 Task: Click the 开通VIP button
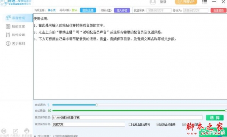186,2
